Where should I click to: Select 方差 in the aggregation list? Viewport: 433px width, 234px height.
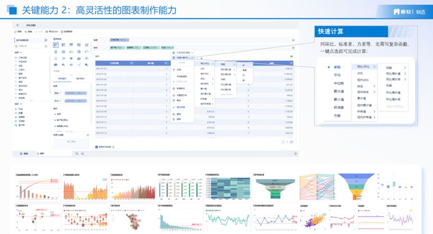coord(337,116)
